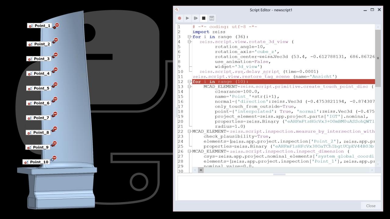Toggle the probing direction icon on Point_3 label
Viewport: 390px width, 219px height.
point(30,58)
